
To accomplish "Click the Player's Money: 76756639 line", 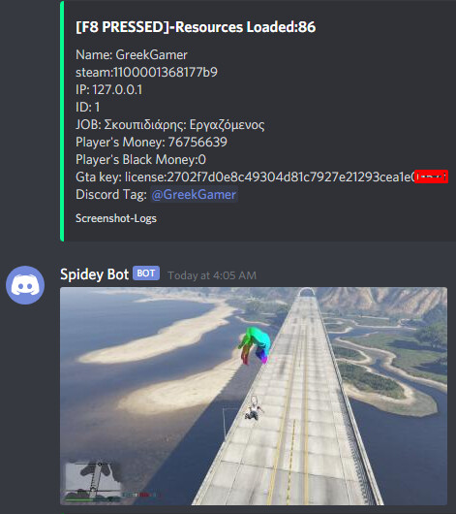I will [x=151, y=142].
